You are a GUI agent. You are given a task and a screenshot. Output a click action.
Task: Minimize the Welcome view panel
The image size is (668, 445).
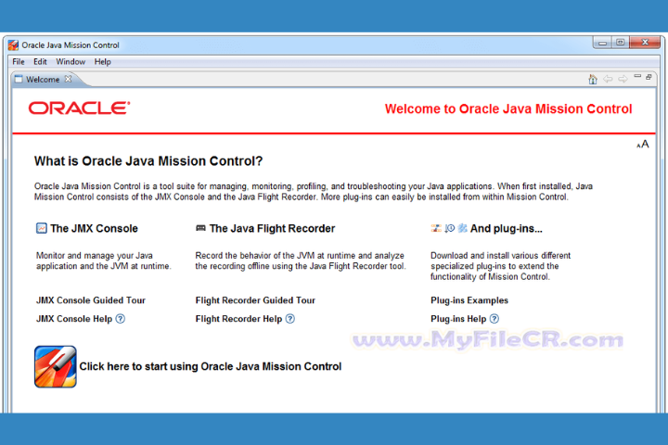point(637,76)
